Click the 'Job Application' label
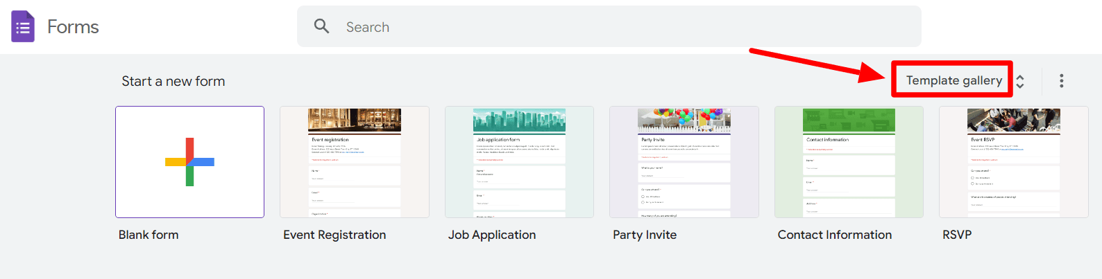Viewport: 1102px width, 279px height. click(492, 235)
